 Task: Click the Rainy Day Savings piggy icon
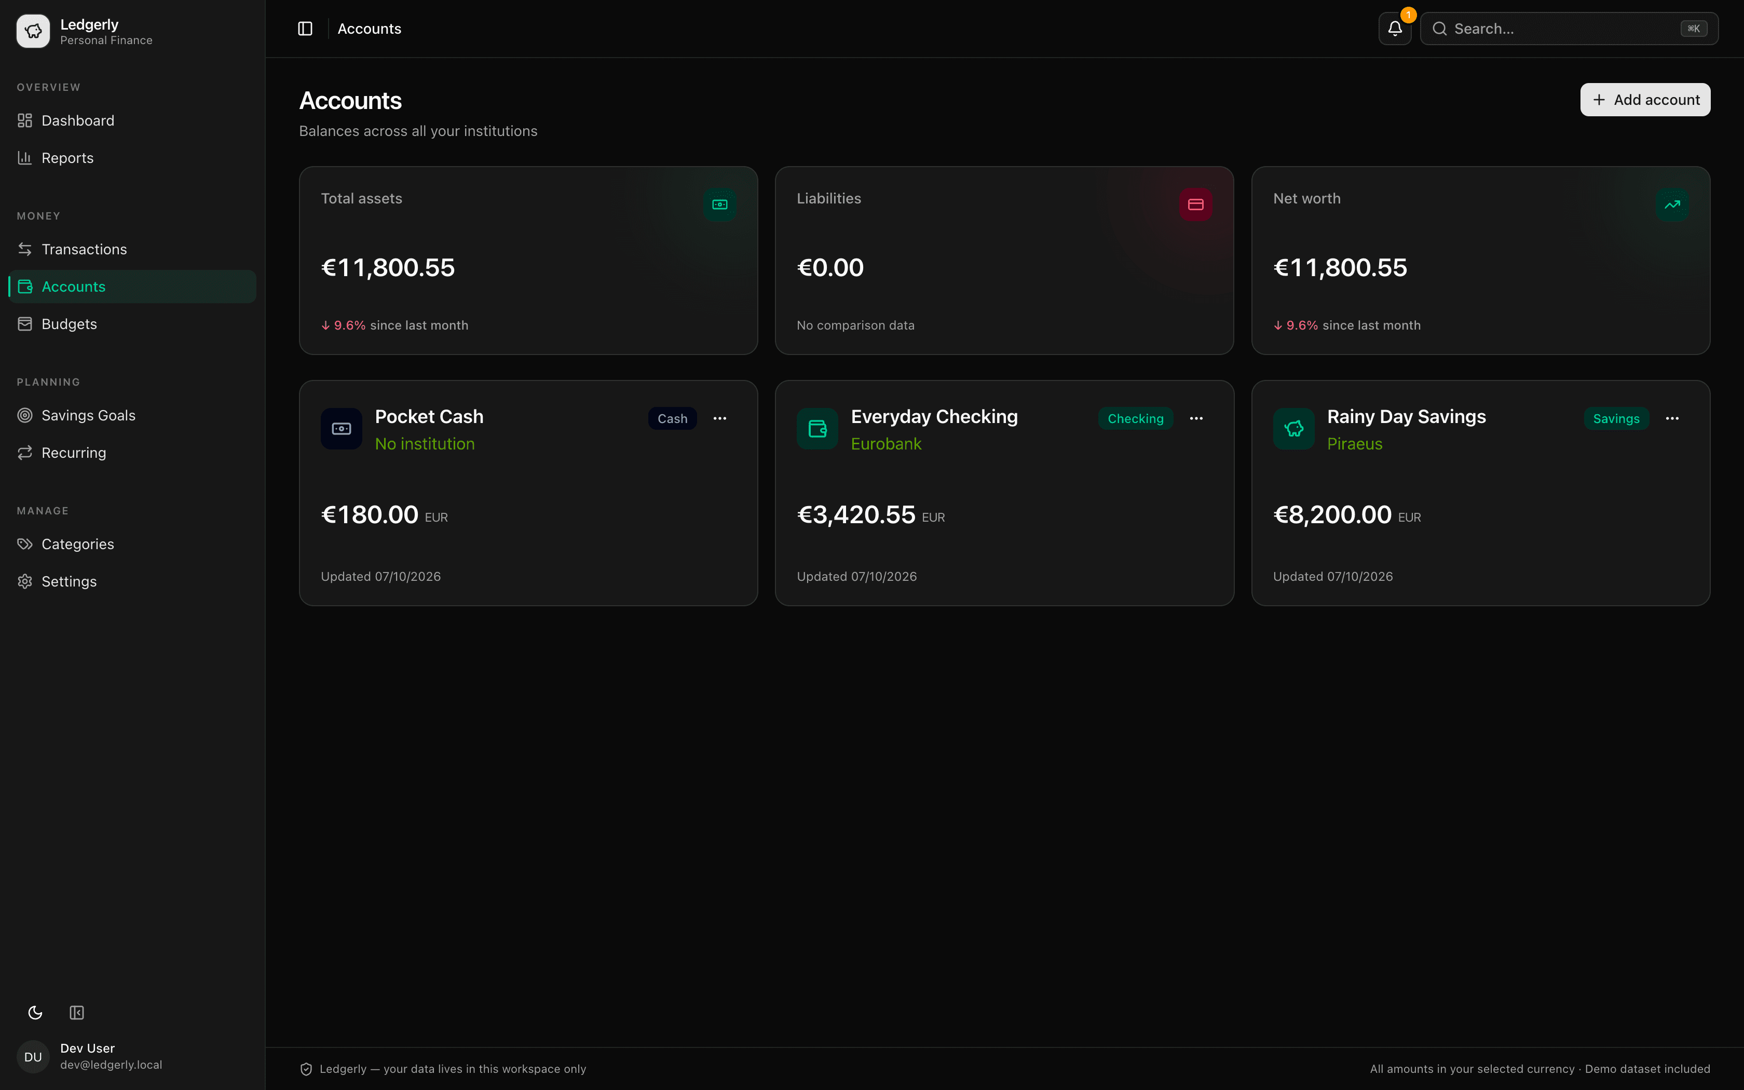tap(1293, 429)
